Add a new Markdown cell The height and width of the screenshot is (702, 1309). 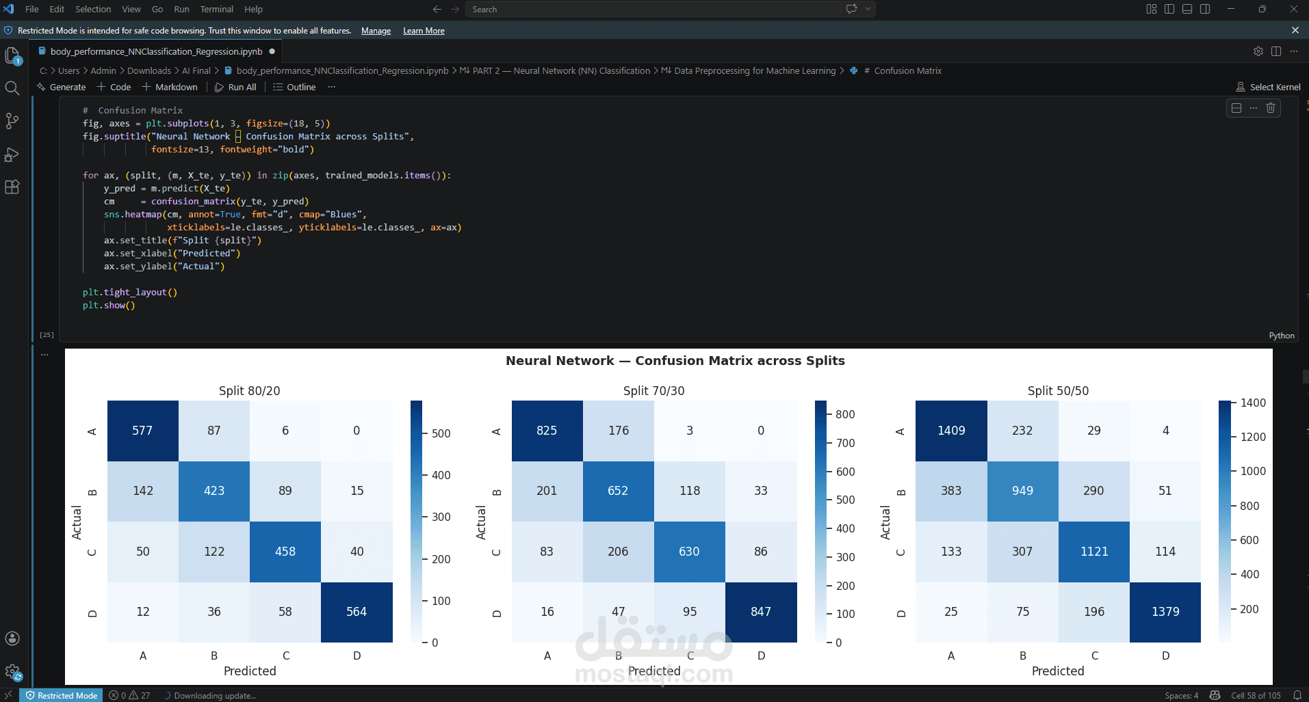(x=170, y=87)
